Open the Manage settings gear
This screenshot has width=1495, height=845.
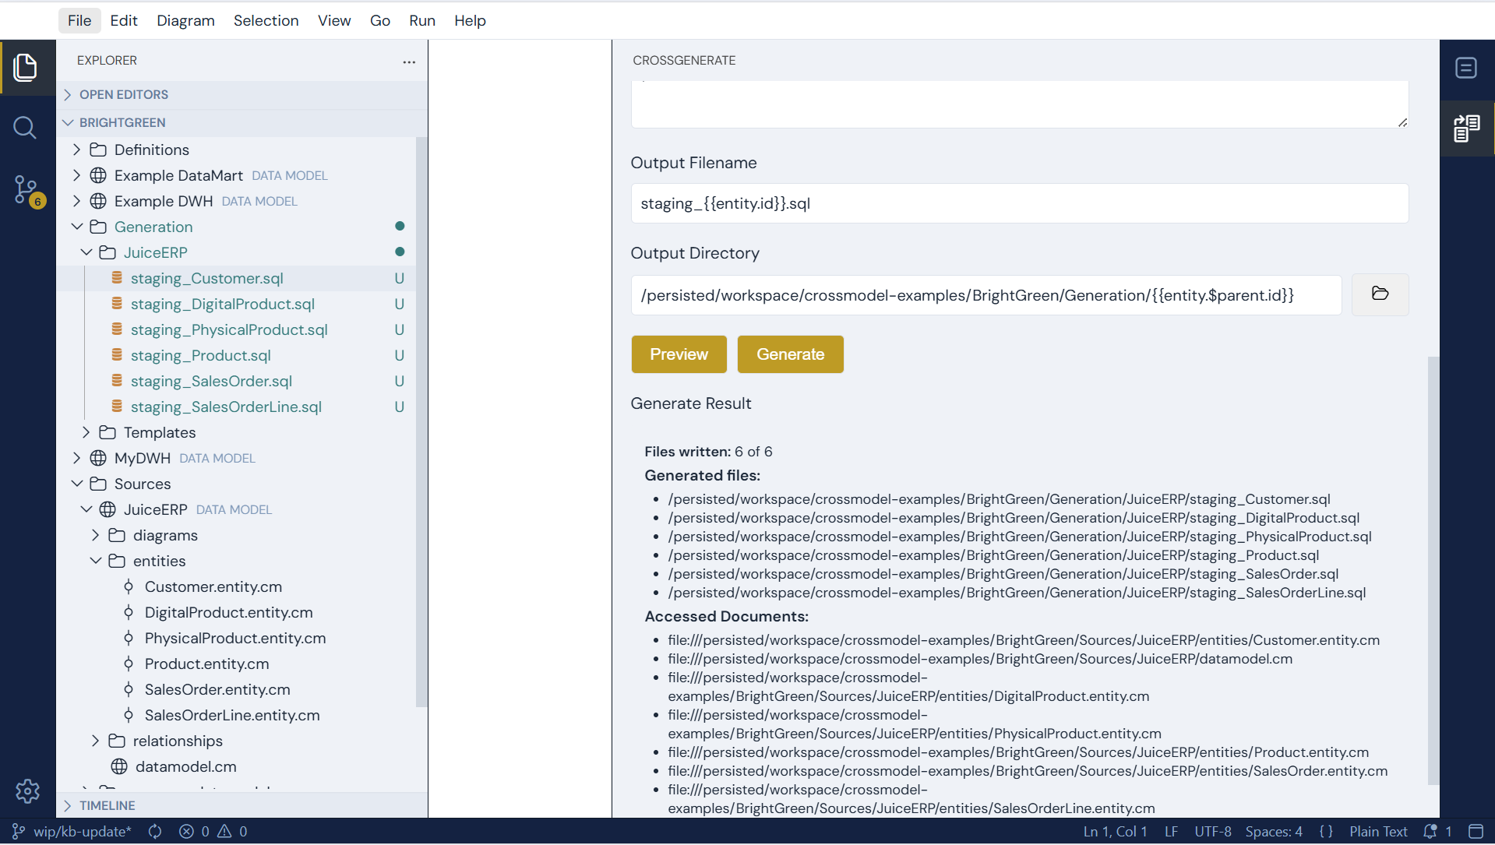coord(27,791)
